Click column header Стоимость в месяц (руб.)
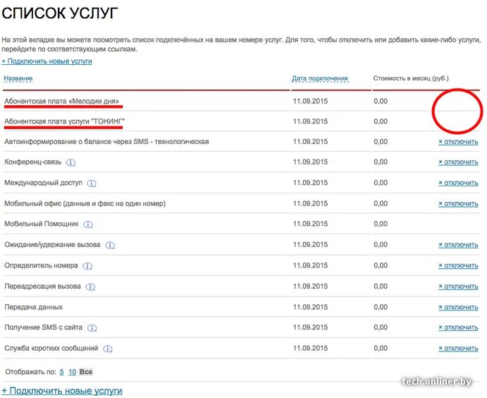Viewport: 487px width, 398px height. [x=411, y=78]
